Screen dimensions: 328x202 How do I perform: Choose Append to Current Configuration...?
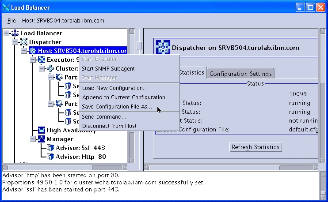[129, 97]
